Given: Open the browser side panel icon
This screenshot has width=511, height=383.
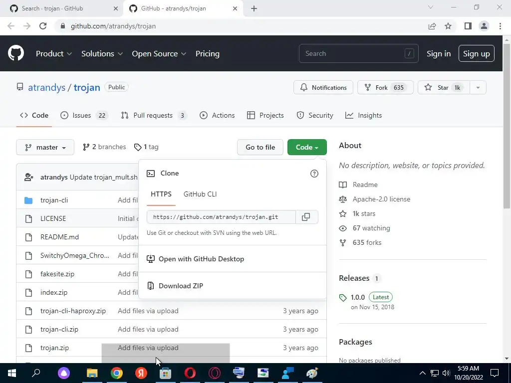Looking at the screenshot, I should click(x=468, y=26).
